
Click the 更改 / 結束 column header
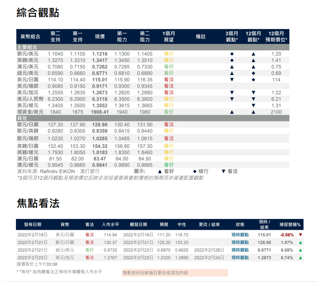[209, 224]
